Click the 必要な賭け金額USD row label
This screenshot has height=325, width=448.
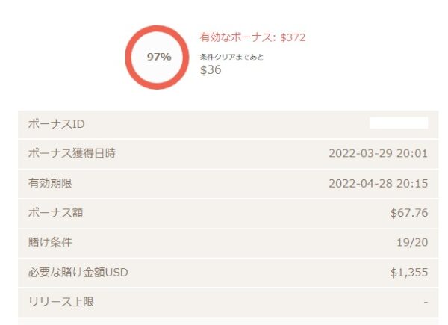[x=78, y=273]
